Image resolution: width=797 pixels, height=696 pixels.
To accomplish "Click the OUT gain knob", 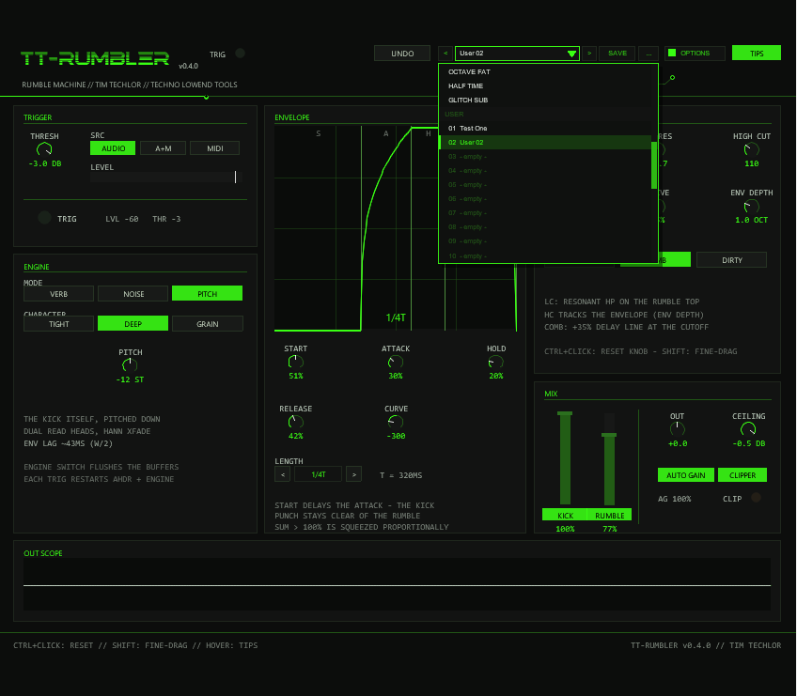I will tap(677, 429).
